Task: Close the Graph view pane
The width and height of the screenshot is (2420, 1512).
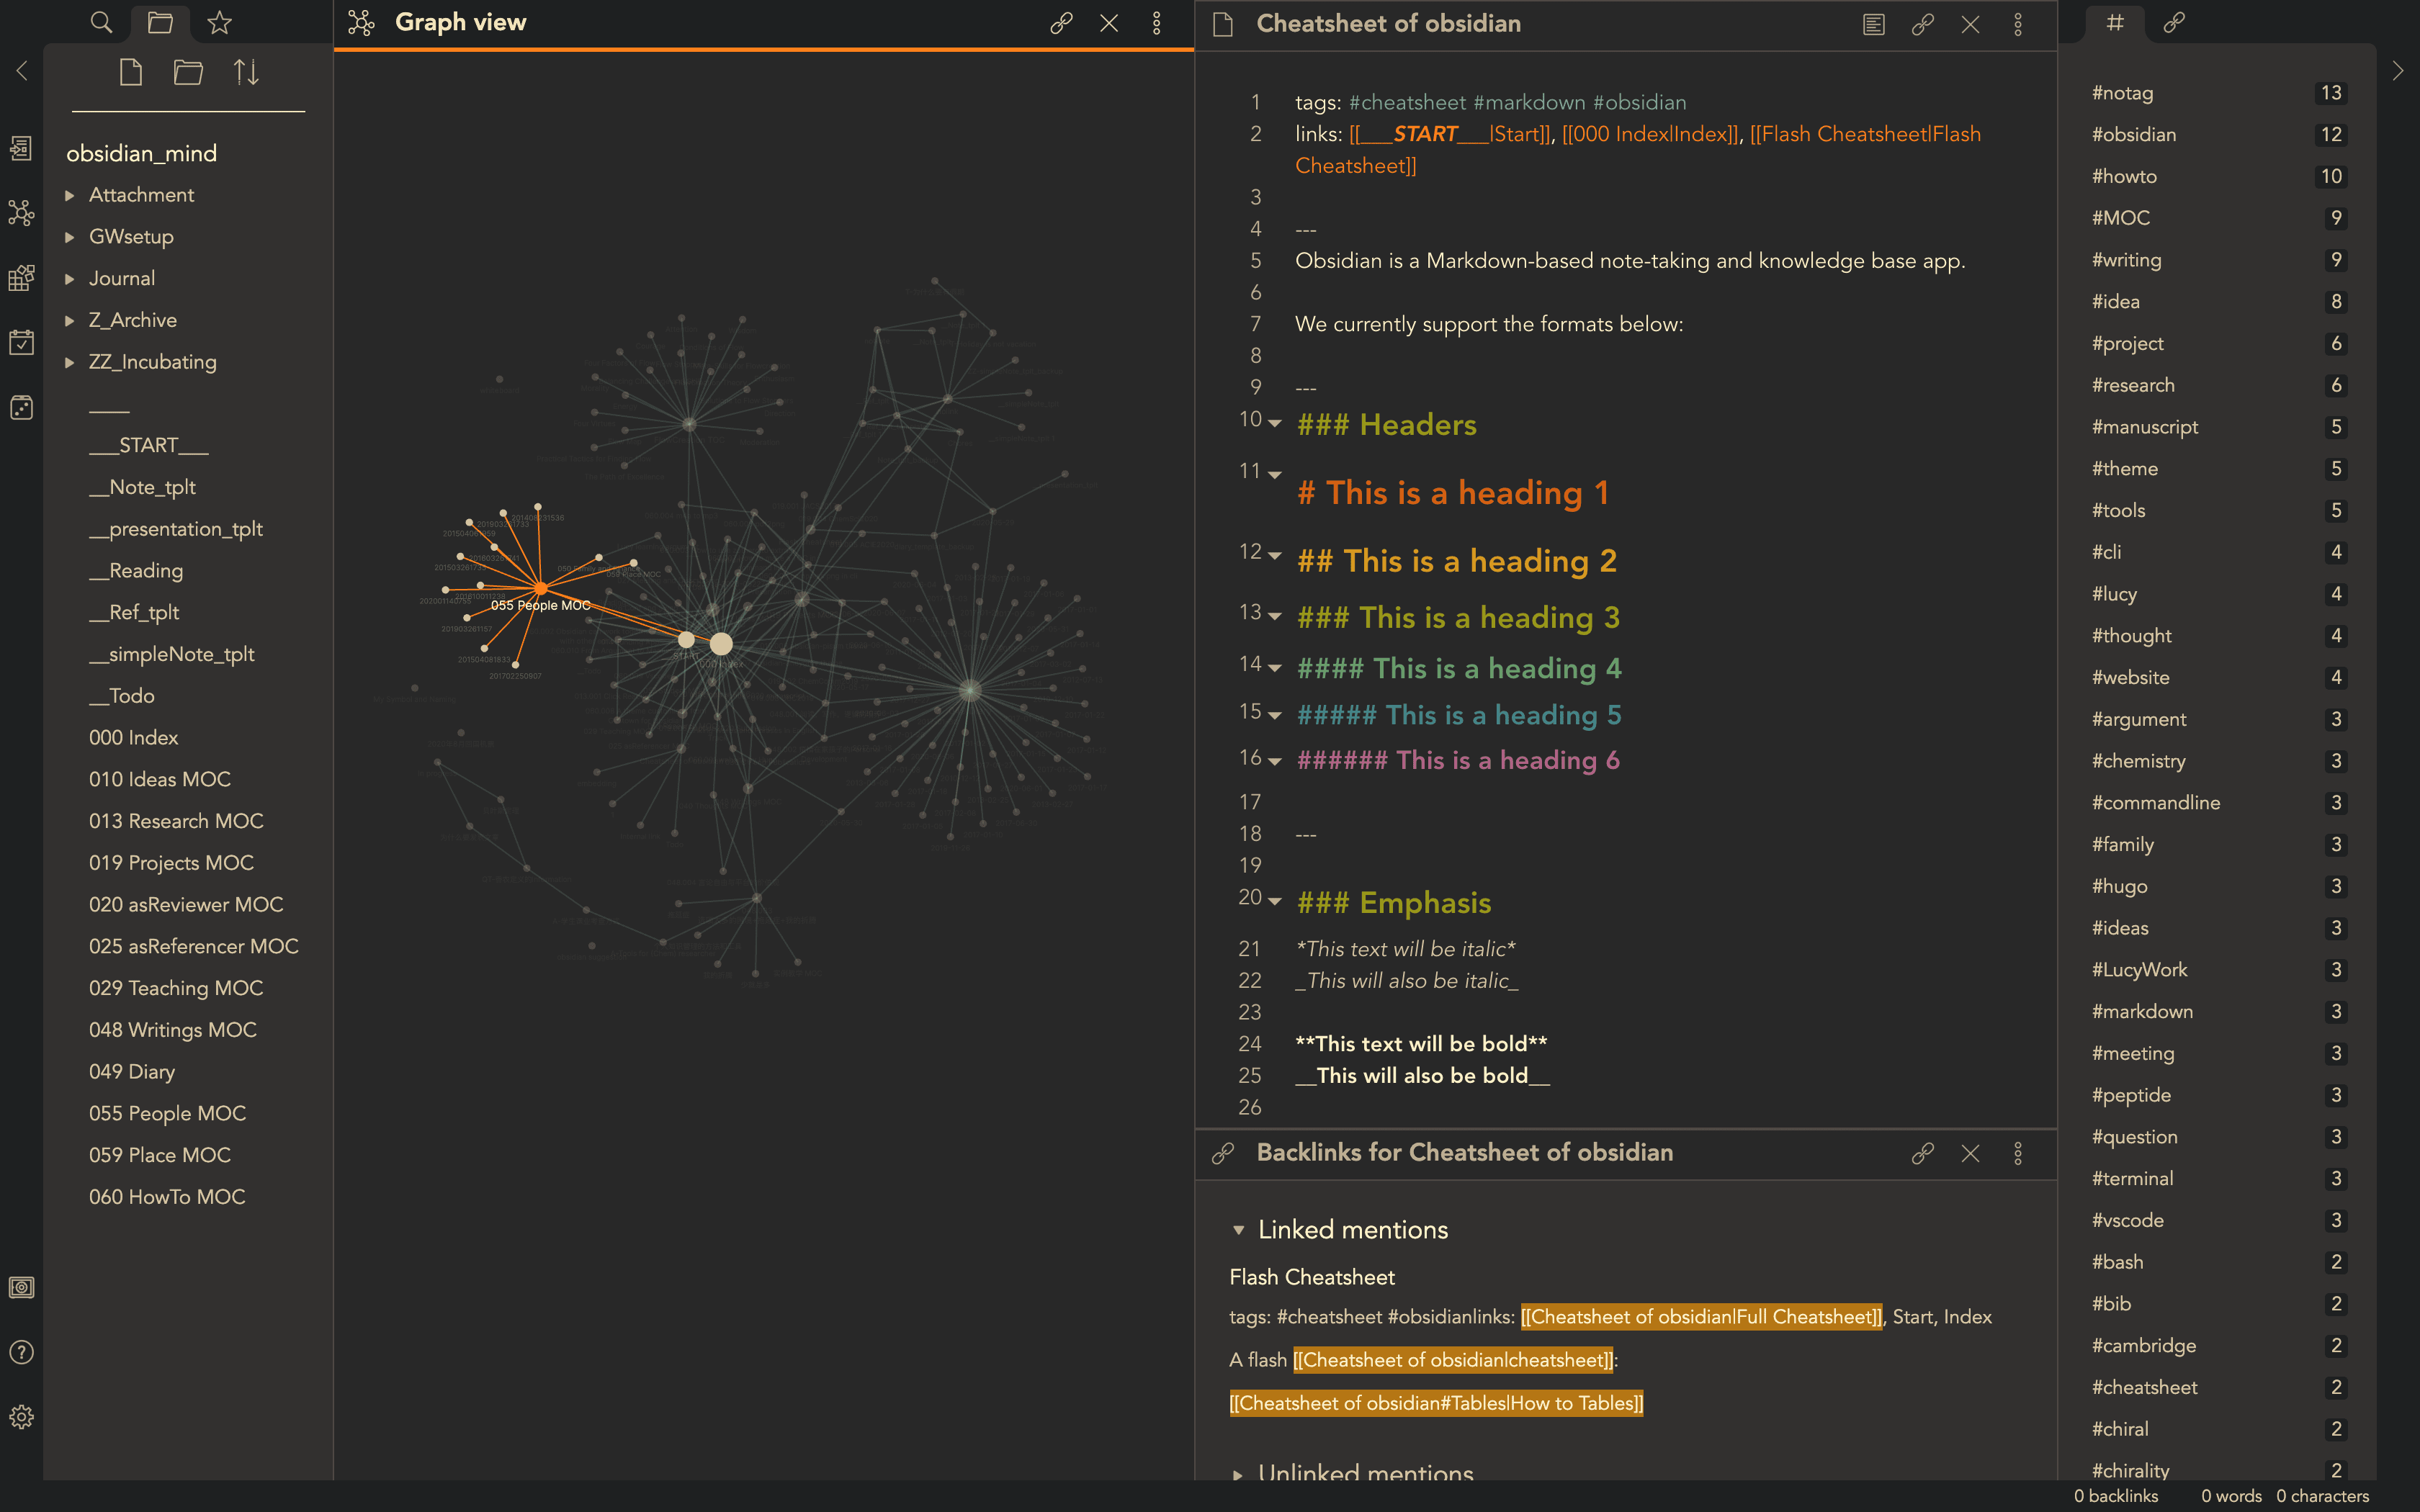Action: (1109, 23)
